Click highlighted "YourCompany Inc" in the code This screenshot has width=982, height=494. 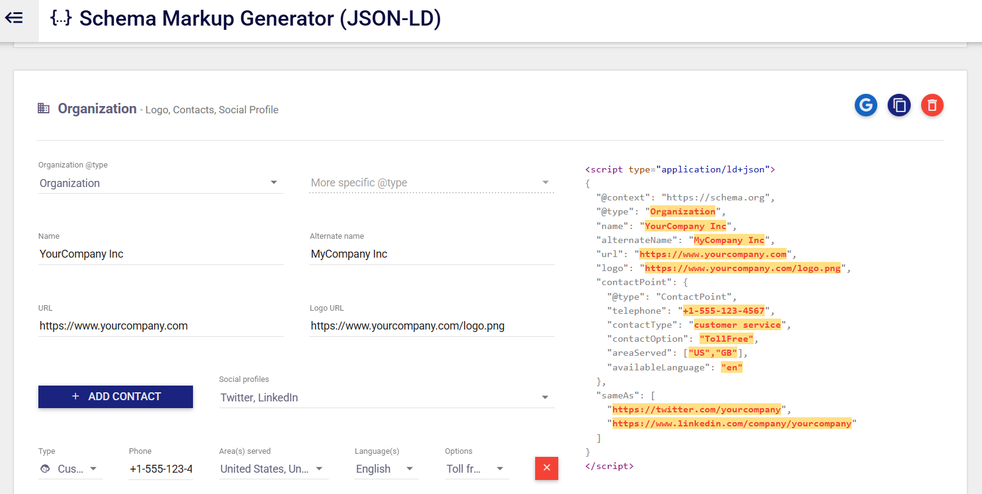[x=686, y=226]
